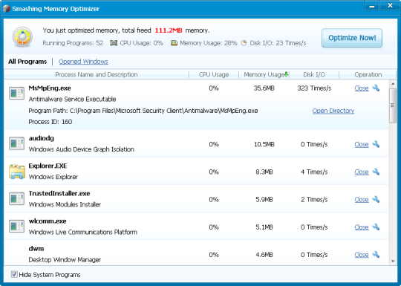Minimize the Smashing Memory Optimizer window
The image size is (401, 286).
pyautogui.click(x=372, y=6)
